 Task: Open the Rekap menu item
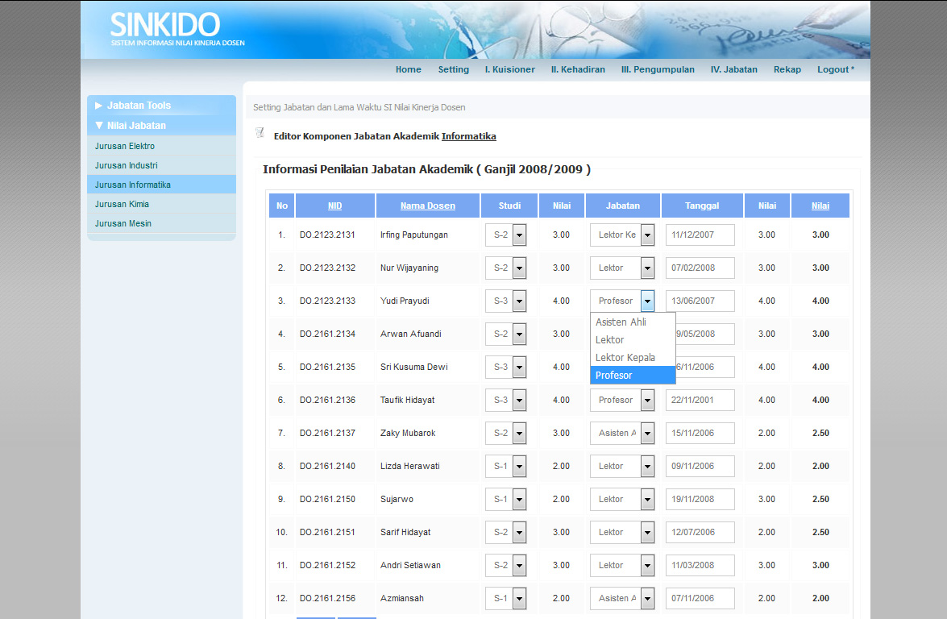[x=787, y=69]
